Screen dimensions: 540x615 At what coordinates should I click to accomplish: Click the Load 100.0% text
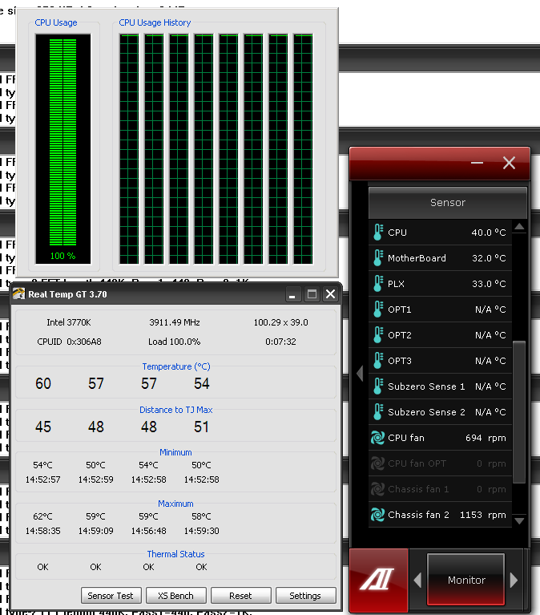pos(175,342)
